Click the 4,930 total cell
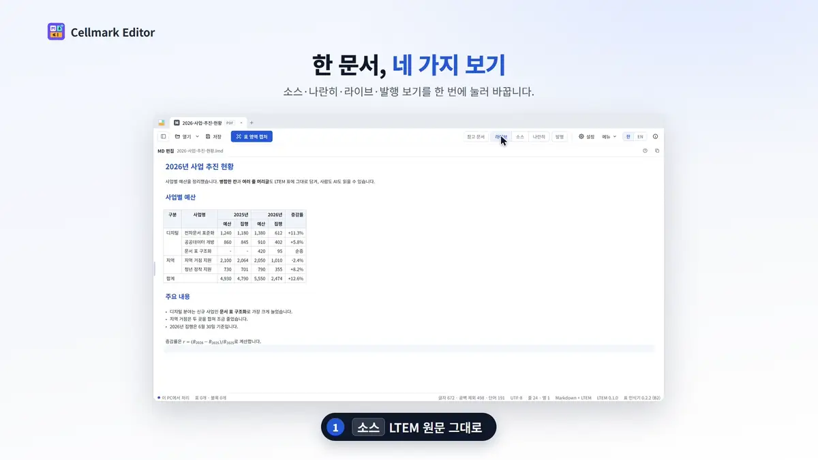 (x=226, y=279)
